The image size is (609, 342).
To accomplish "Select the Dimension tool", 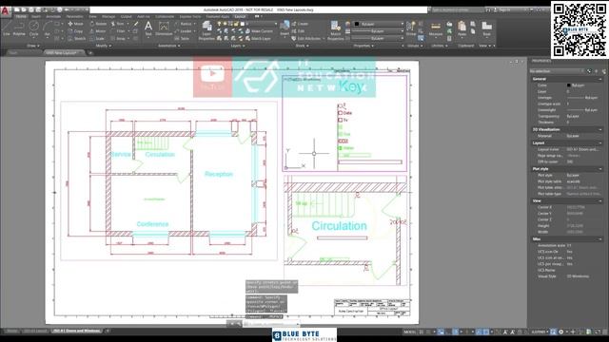I will point(164,28).
